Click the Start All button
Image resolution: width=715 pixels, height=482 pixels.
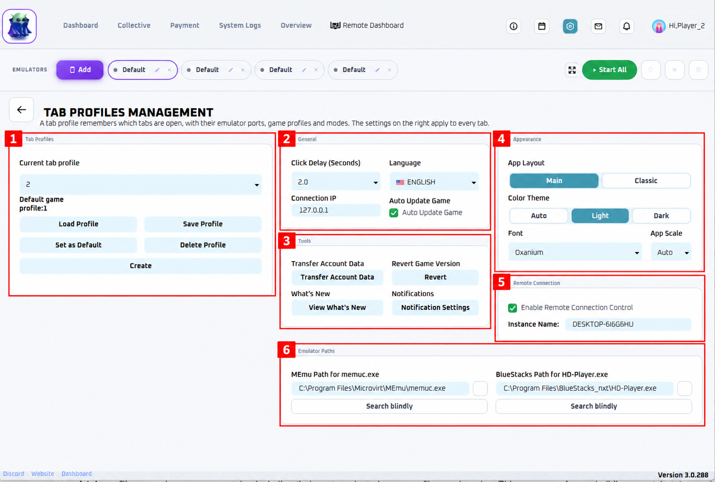tap(609, 70)
